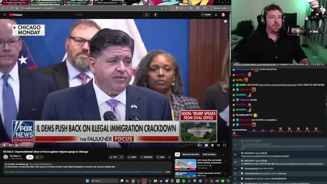Like the video with 995 likes

pyautogui.click(x=113, y=157)
